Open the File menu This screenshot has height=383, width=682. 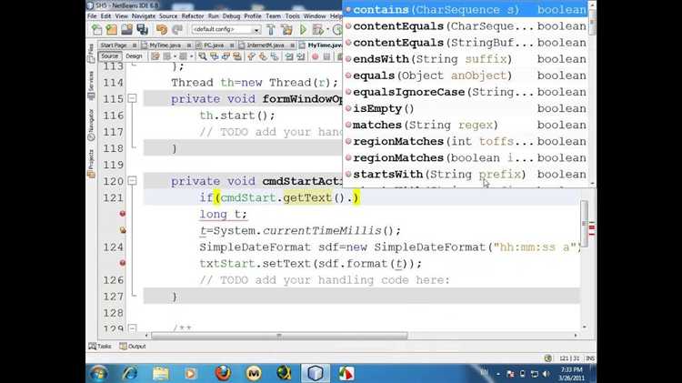click(x=92, y=16)
